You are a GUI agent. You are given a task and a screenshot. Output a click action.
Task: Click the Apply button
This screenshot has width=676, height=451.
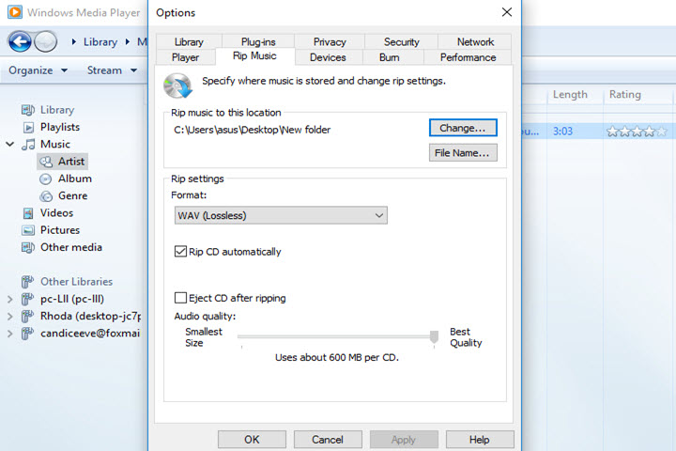click(x=404, y=440)
